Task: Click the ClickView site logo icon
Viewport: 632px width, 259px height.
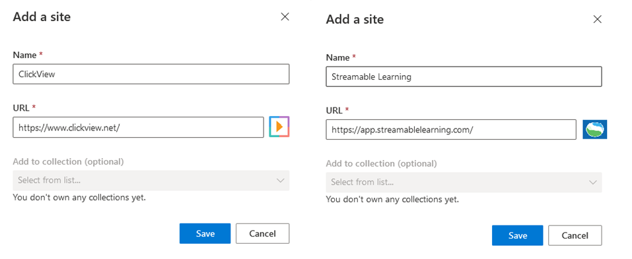Action: [x=279, y=127]
